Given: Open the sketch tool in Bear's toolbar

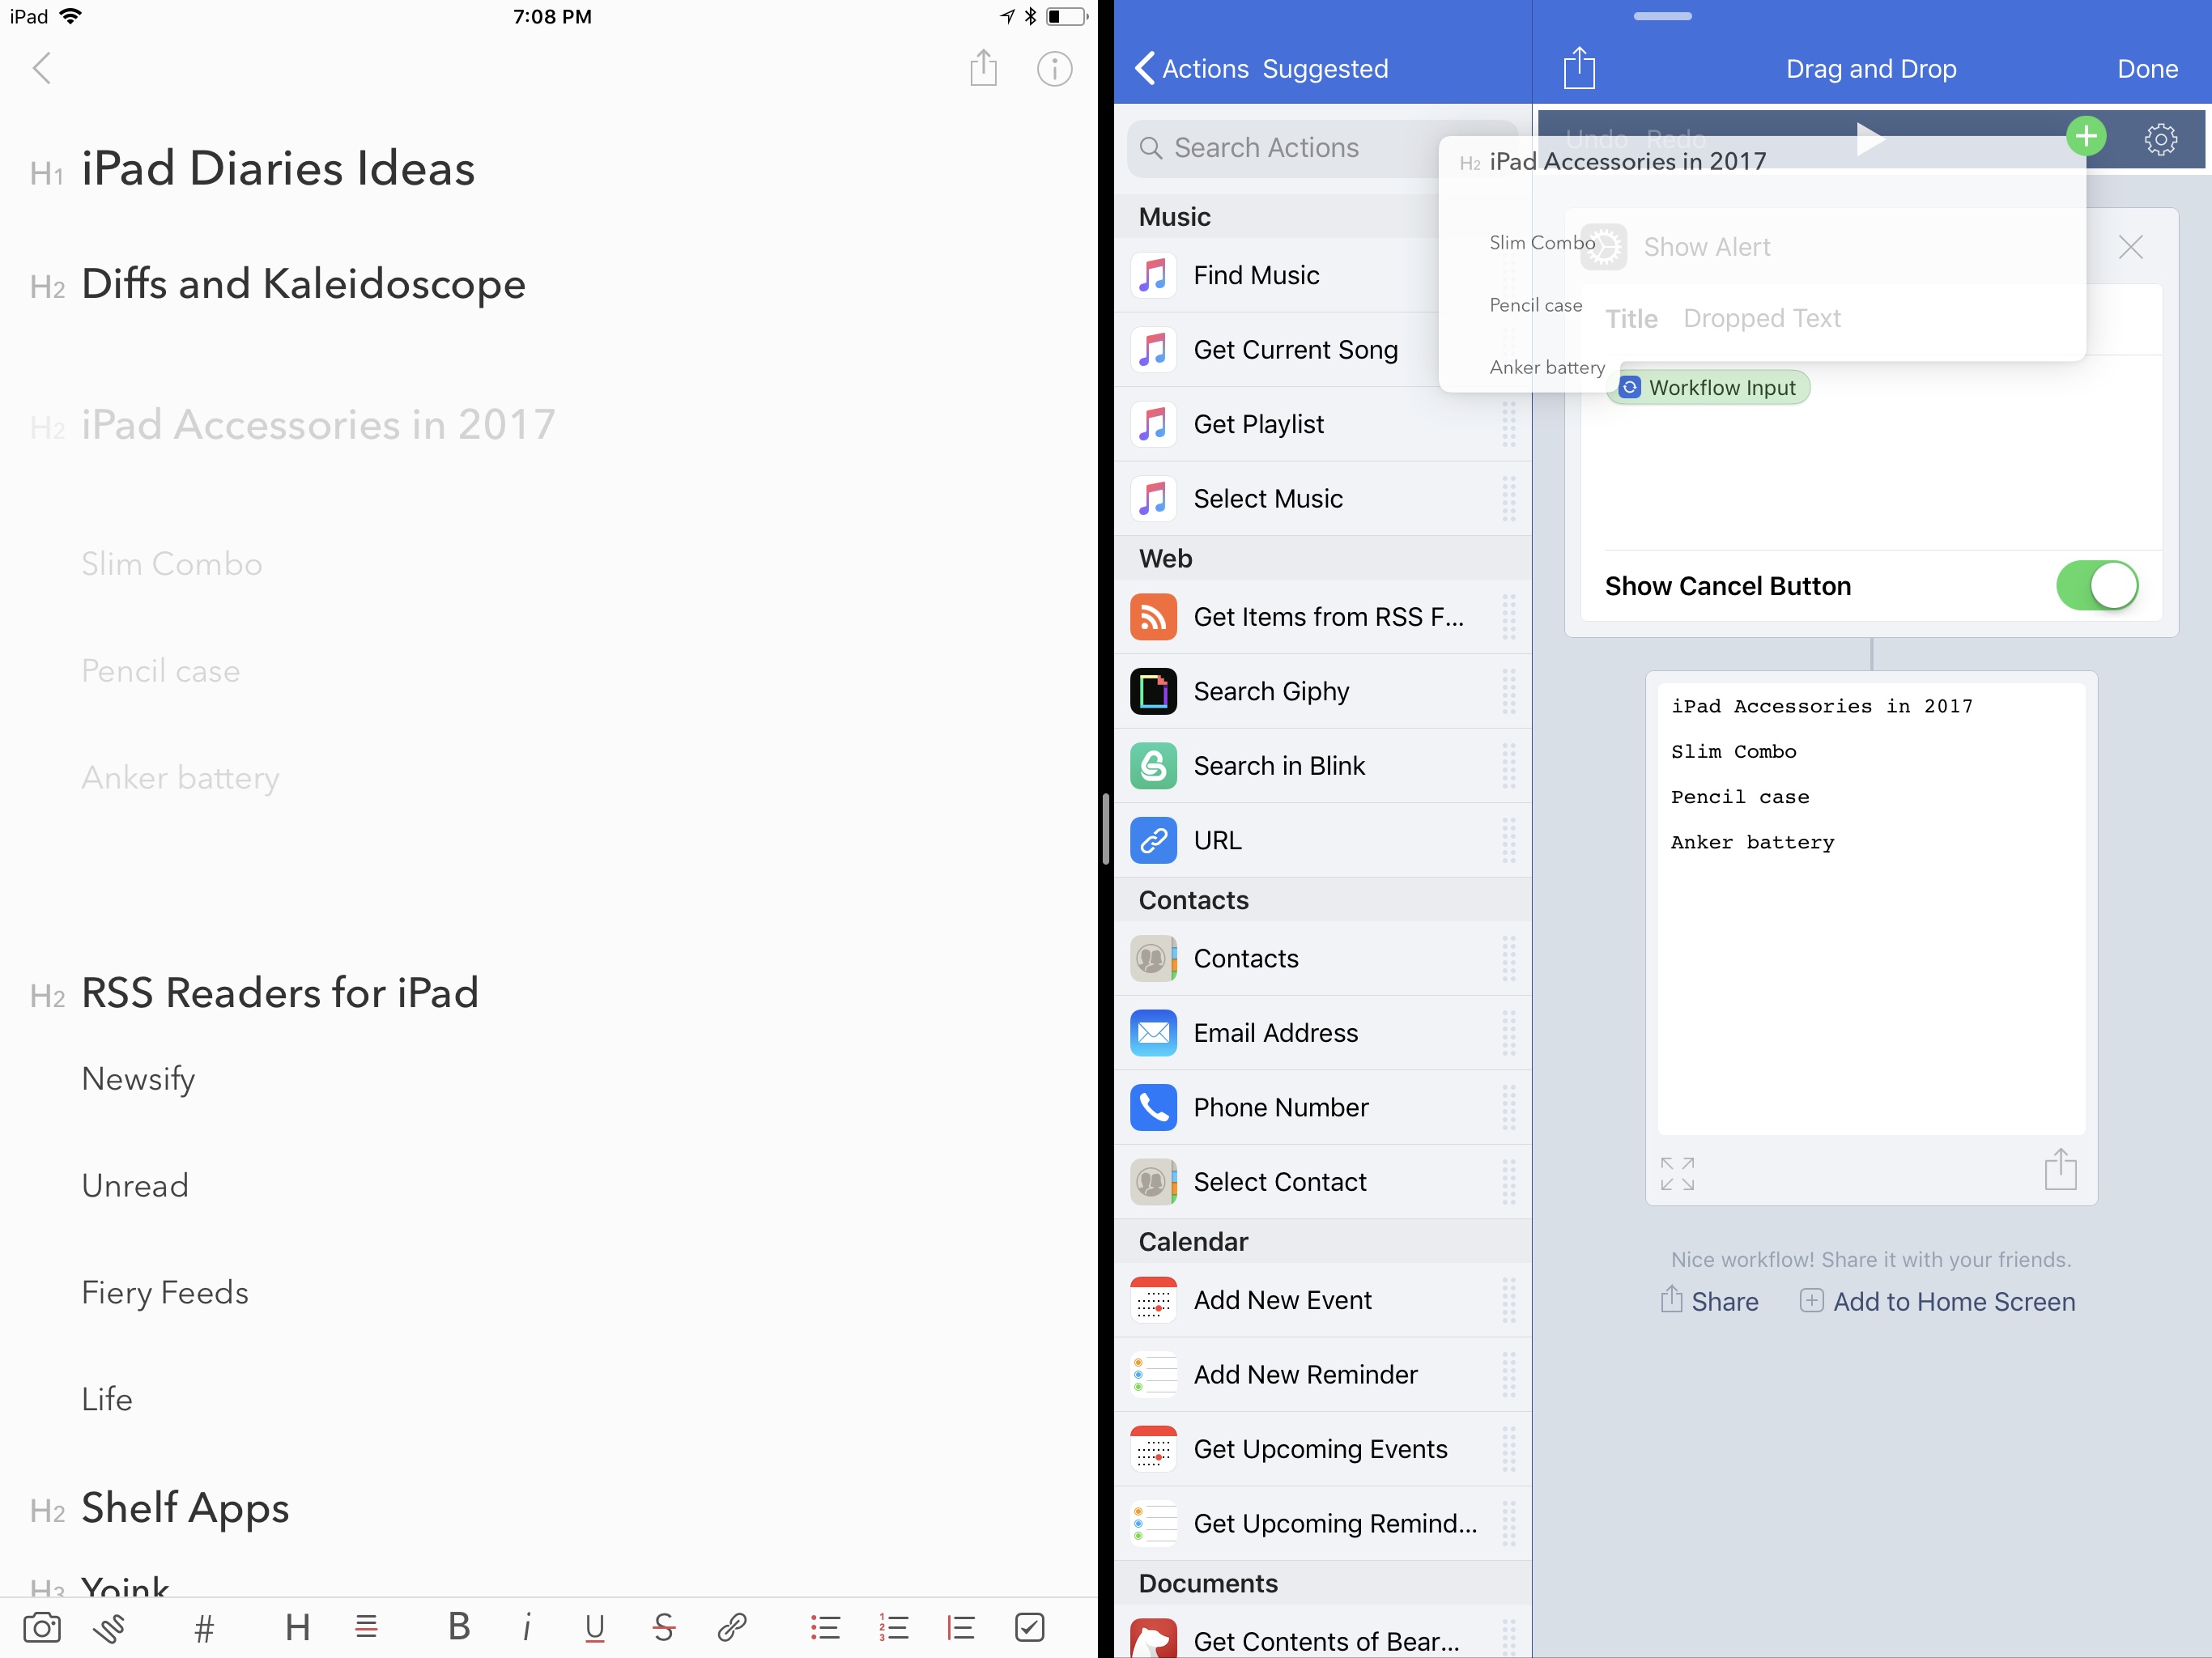Looking at the screenshot, I should [110, 1627].
